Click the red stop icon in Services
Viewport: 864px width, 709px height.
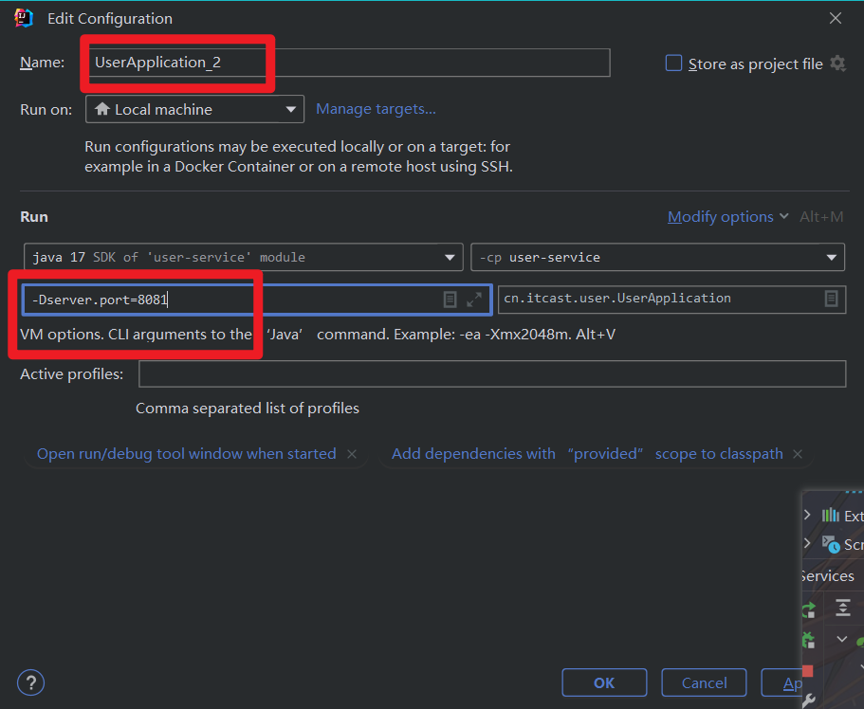tap(808, 671)
